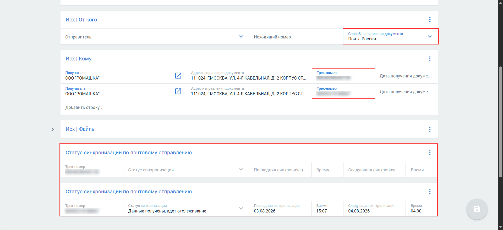The image size is (503, 230).
Task: Click first row 'Адрес направления документа' field
Action: (249, 76)
